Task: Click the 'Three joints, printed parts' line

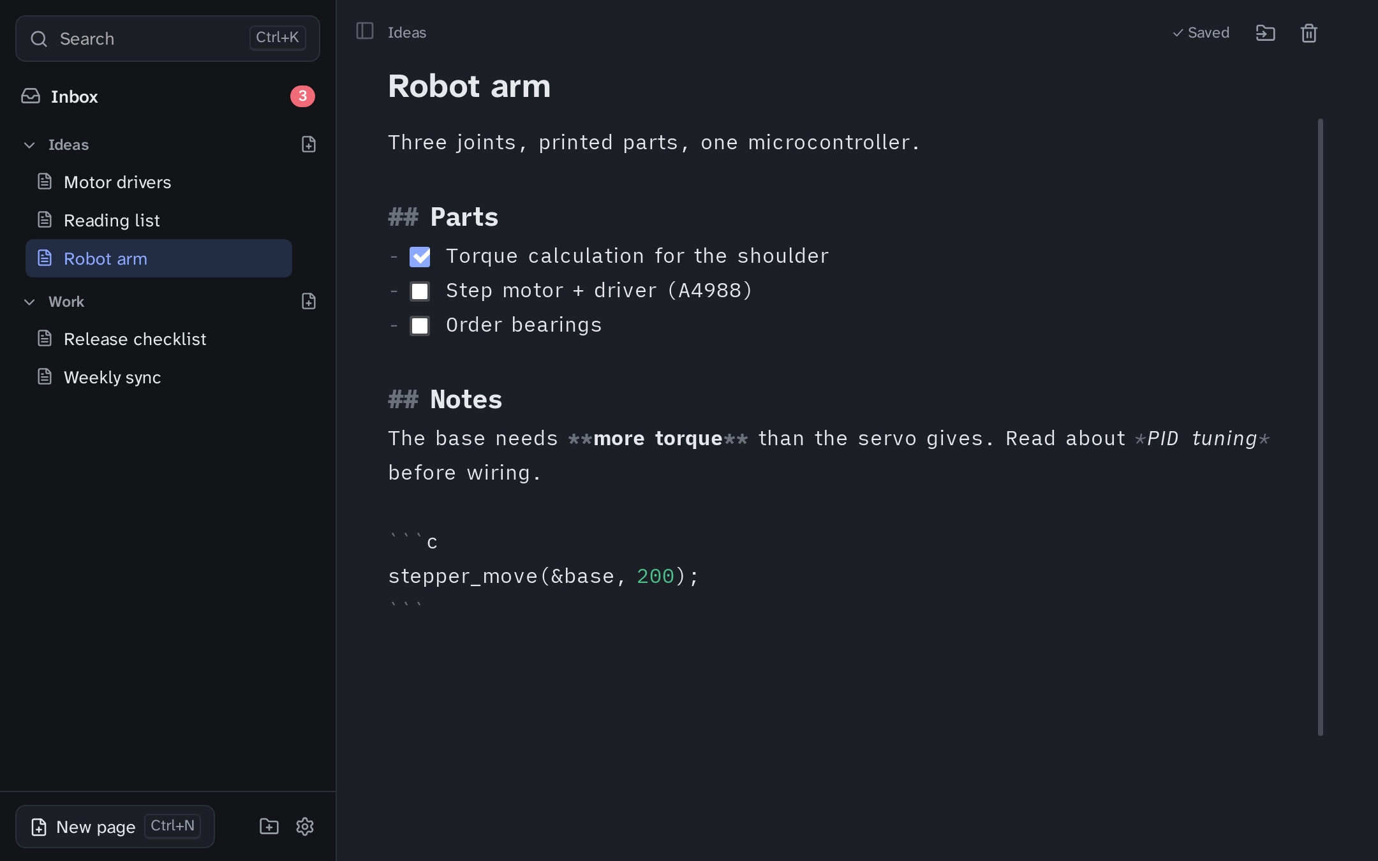Action: point(654,143)
